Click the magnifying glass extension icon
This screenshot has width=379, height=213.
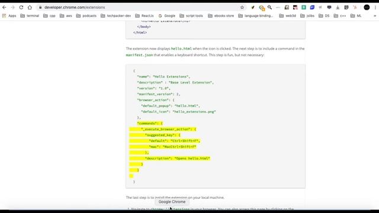269,8
